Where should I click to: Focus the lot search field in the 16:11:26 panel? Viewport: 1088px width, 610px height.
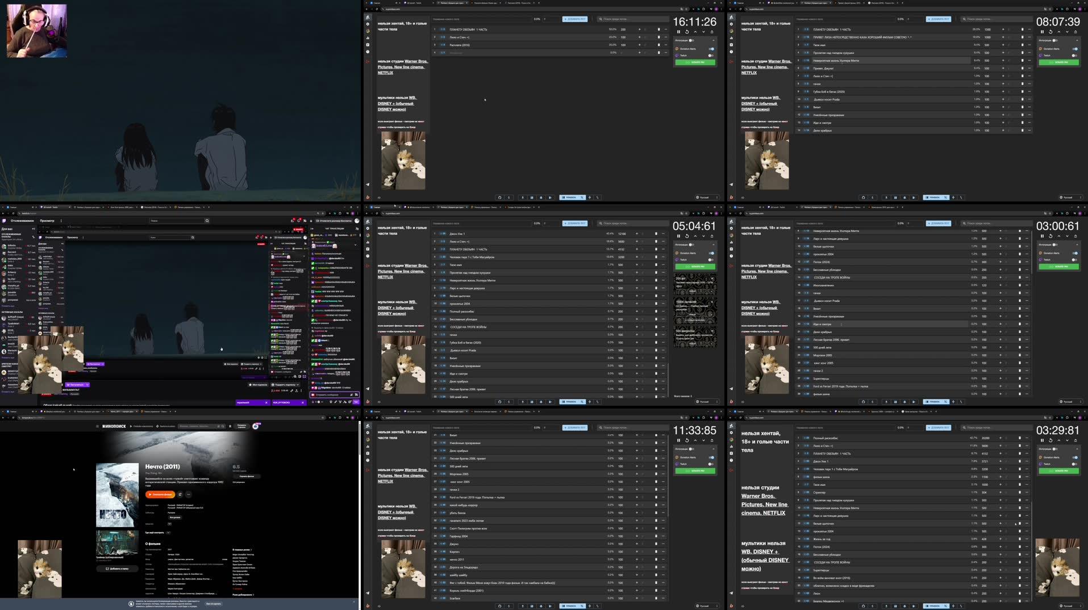tap(633, 19)
